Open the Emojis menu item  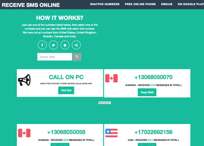pos(167,4)
